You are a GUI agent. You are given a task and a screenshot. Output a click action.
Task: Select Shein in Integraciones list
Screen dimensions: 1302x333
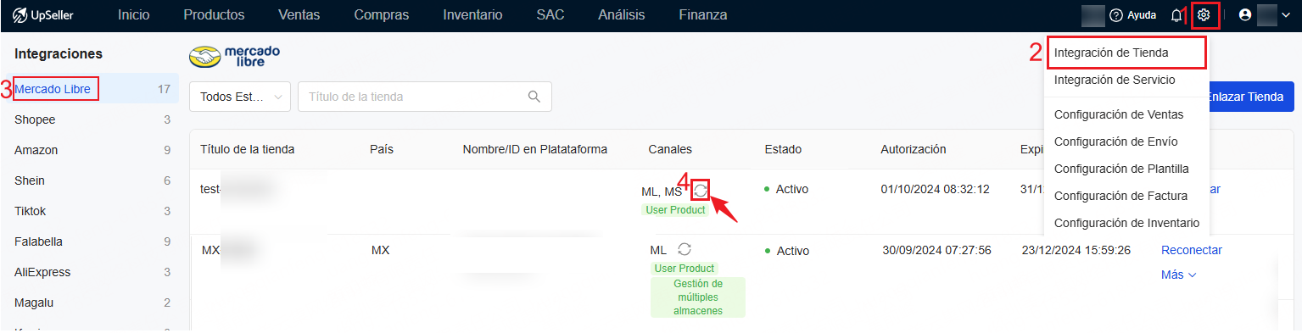click(x=89, y=180)
